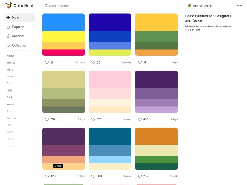Filter palettes by Dark tag
Screen dimensions: 247x185
[9, 97]
